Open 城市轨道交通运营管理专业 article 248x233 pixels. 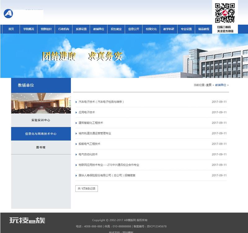point(95,133)
